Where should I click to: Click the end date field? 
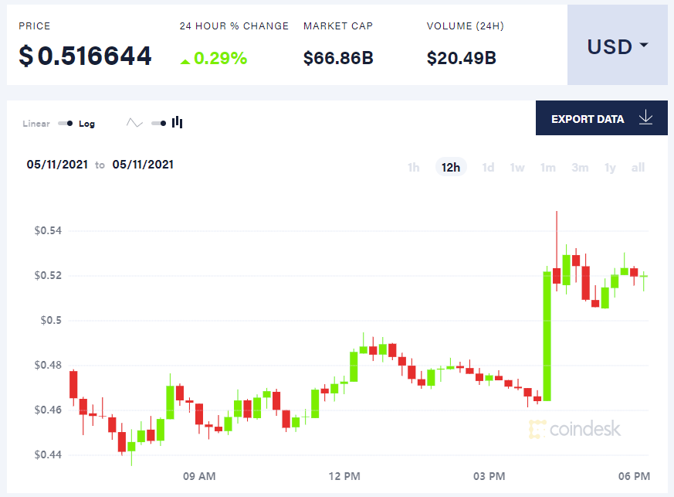(143, 164)
